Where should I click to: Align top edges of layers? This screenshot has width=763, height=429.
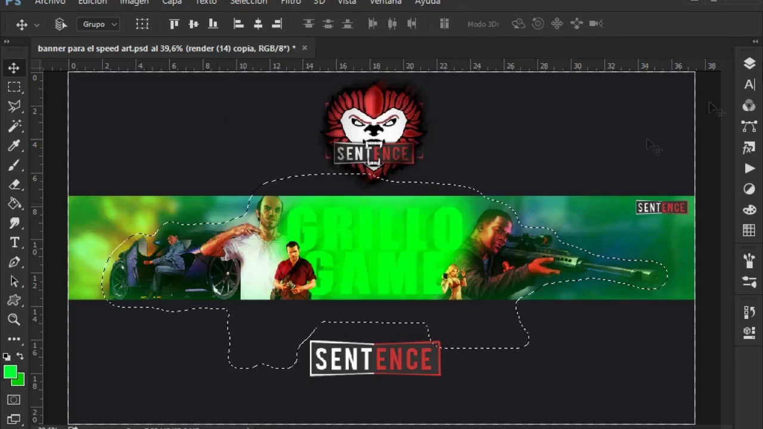(x=174, y=24)
